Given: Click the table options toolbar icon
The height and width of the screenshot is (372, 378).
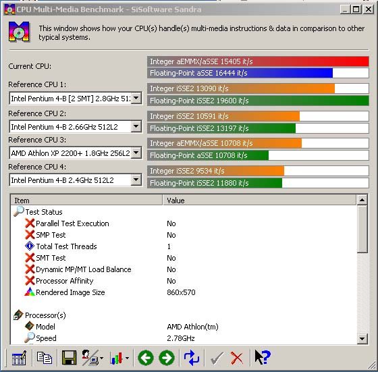Looking at the screenshot, I should point(19,358).
